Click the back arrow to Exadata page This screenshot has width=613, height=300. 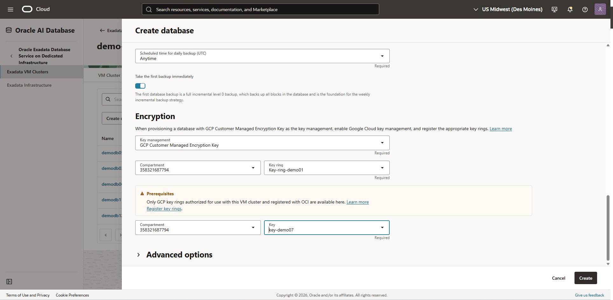tap(102, 30)
